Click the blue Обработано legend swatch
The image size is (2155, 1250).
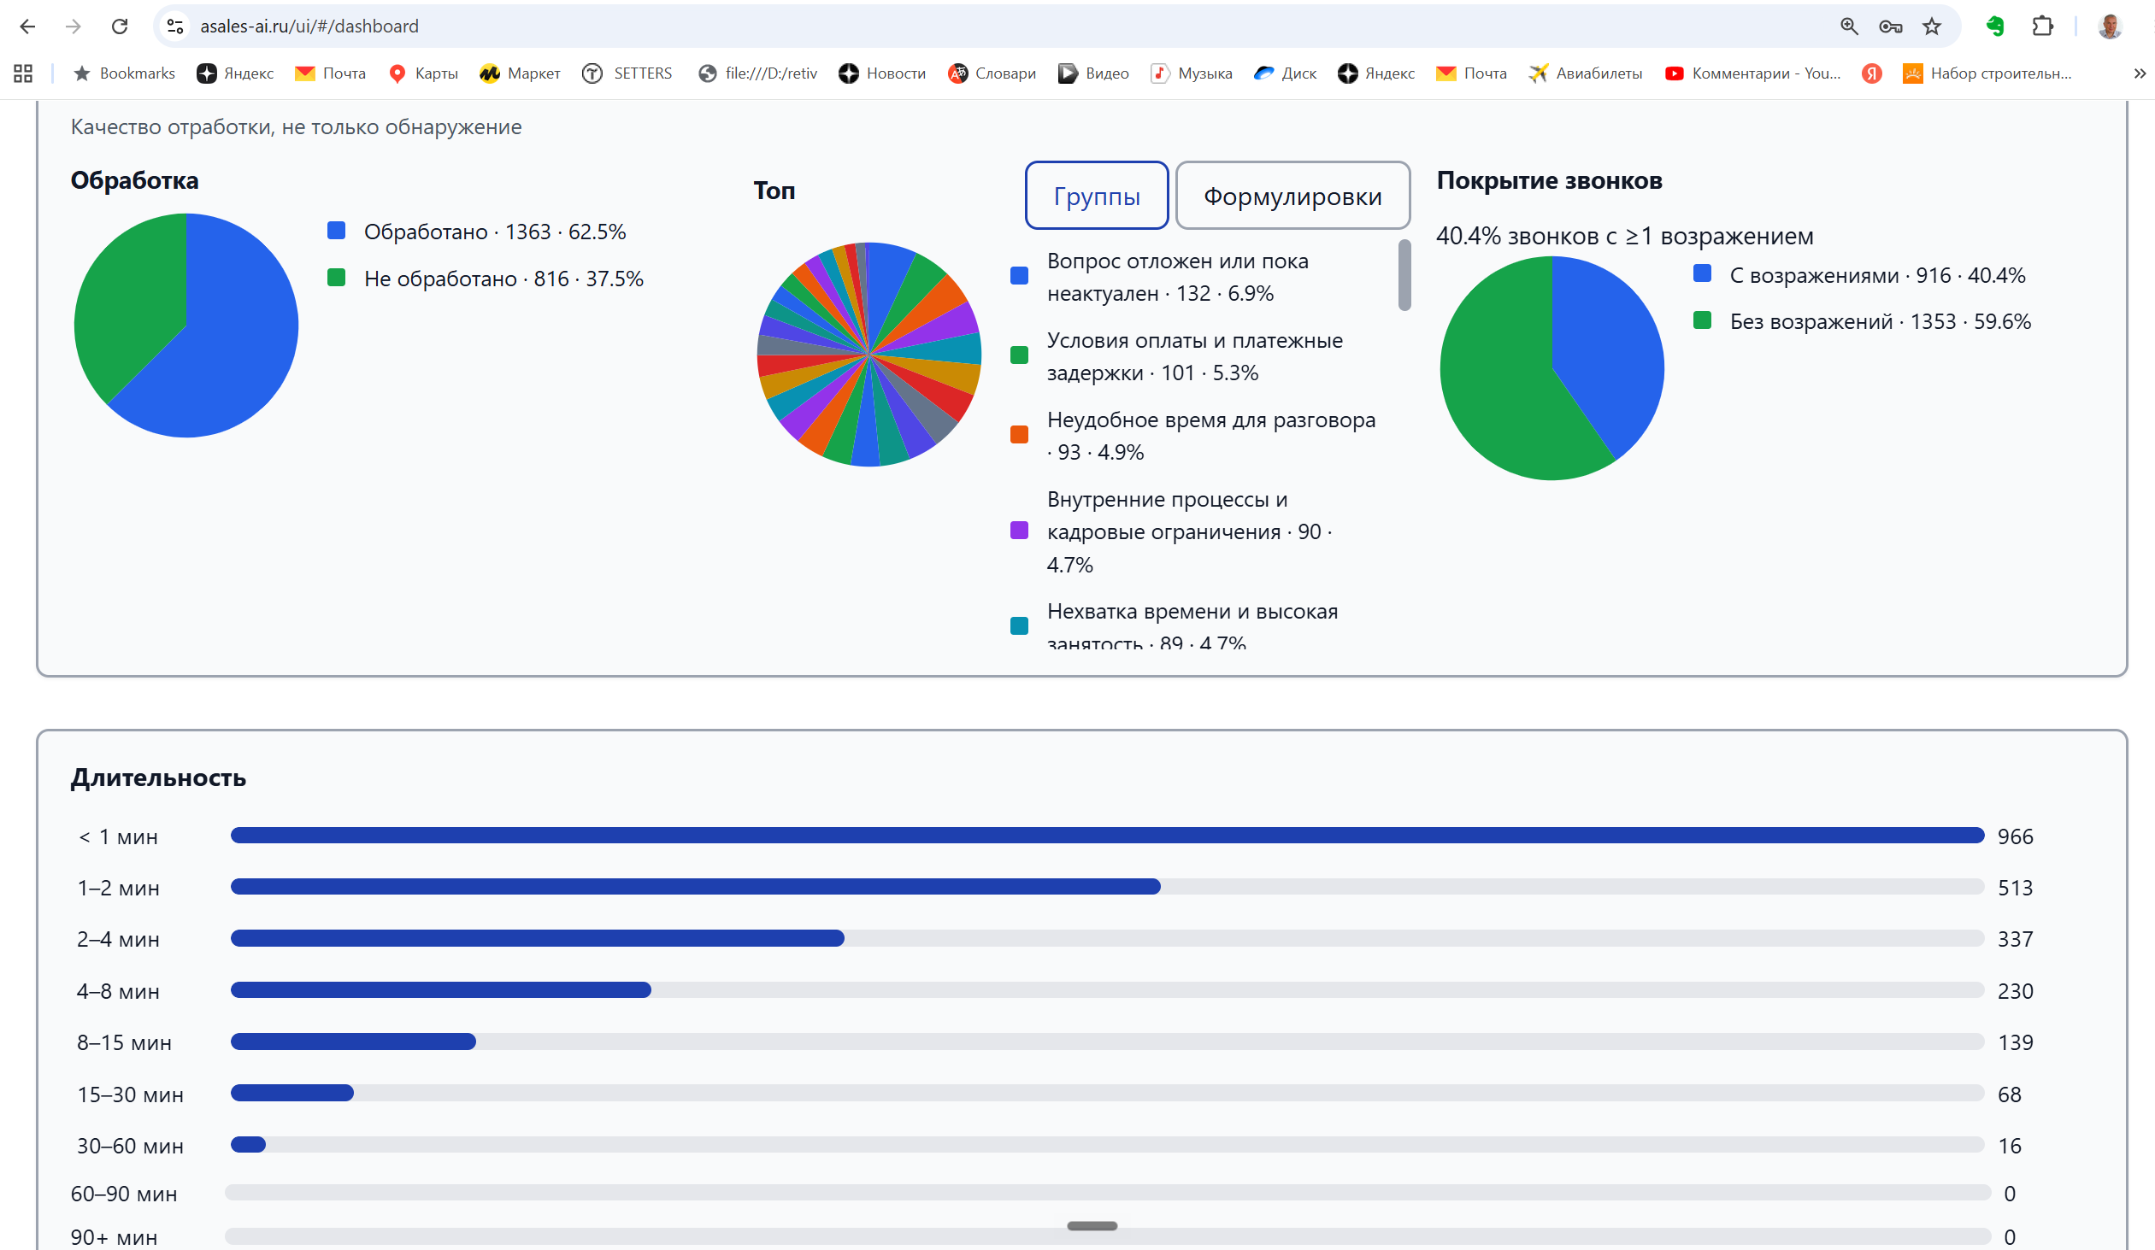(336, 231)
